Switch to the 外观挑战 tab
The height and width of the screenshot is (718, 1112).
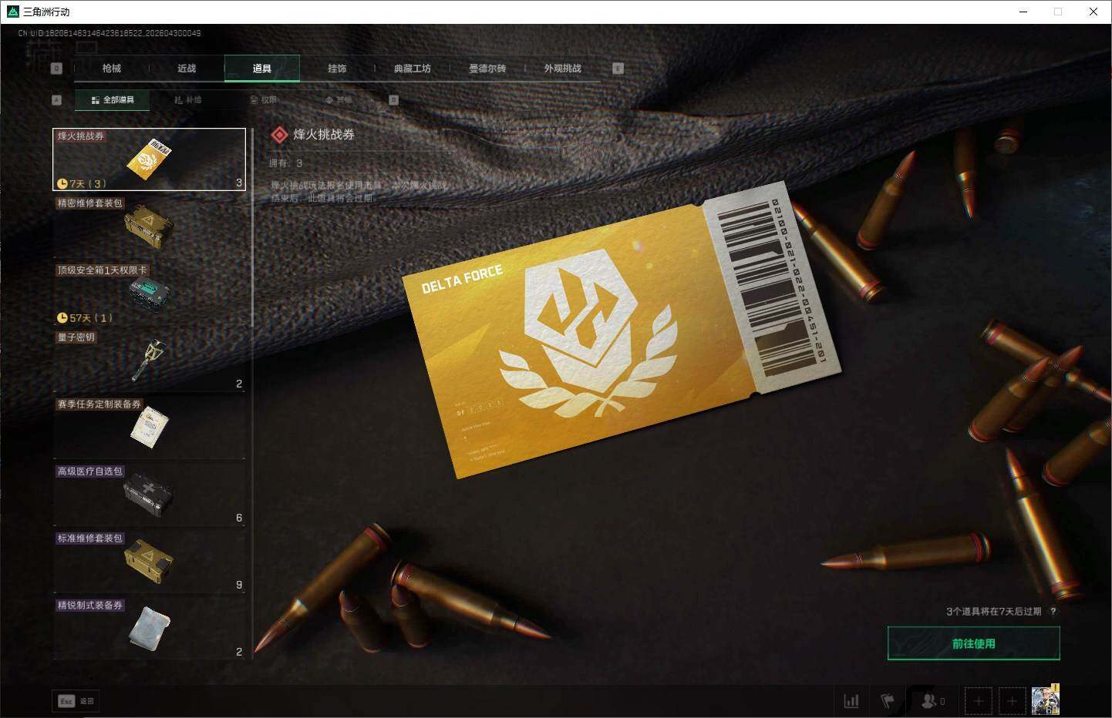[x=563, y=69]
